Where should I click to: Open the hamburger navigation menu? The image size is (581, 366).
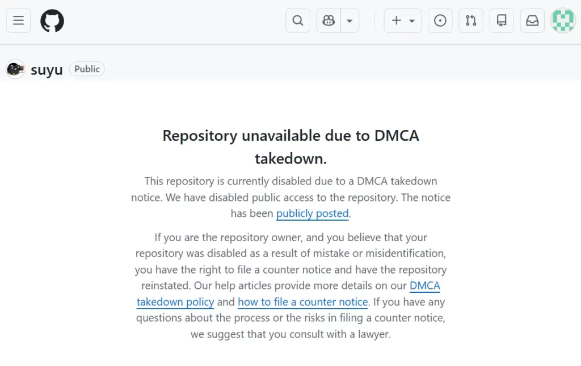pos(18,20)
